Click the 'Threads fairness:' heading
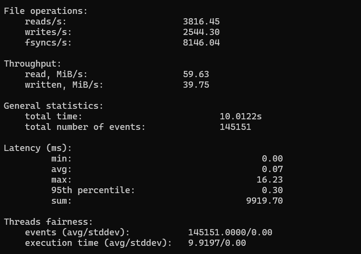 click(x=48, y=222)
